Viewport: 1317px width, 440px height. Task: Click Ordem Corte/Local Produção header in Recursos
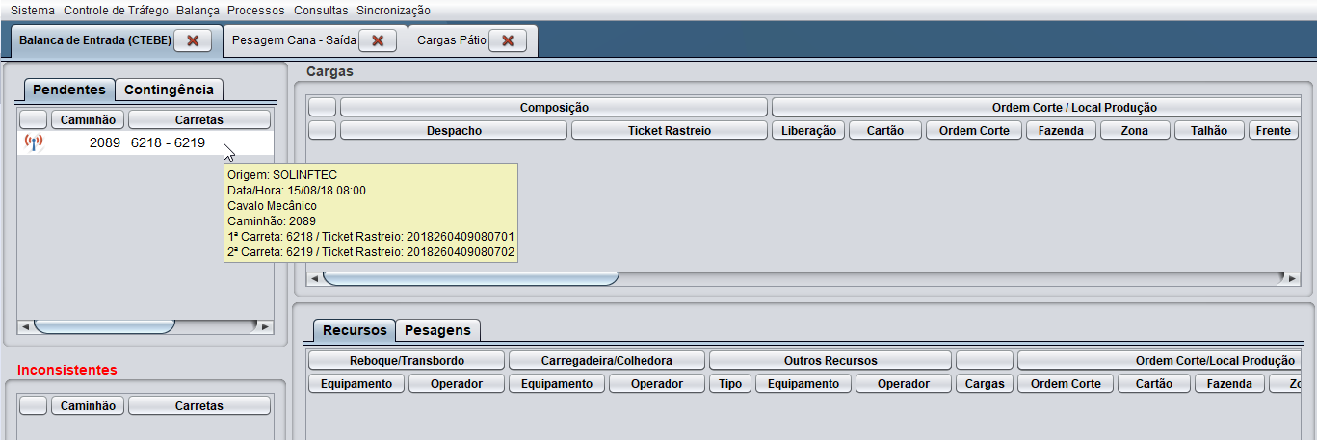click(x=1158, y=360)
